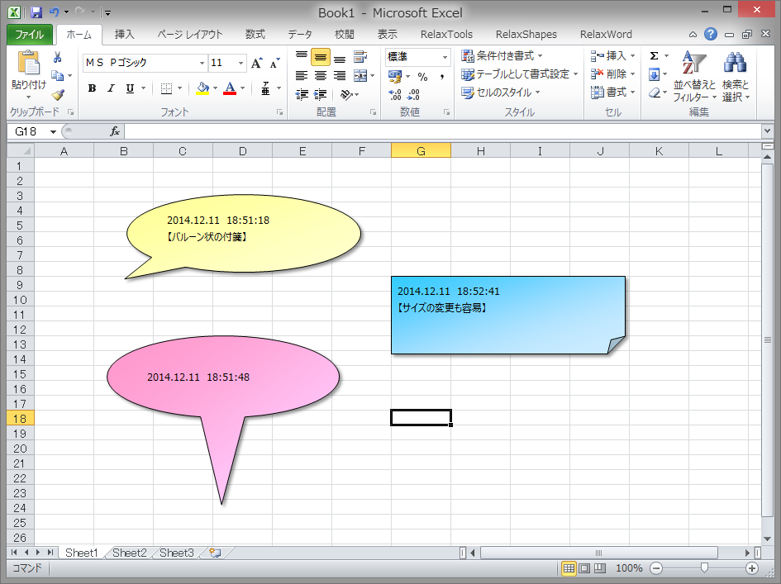Click the Undo arrow icon
781x584 pixels.
(54, 12)
